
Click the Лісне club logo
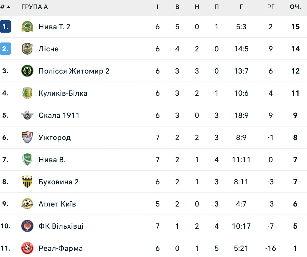(27, 49)
